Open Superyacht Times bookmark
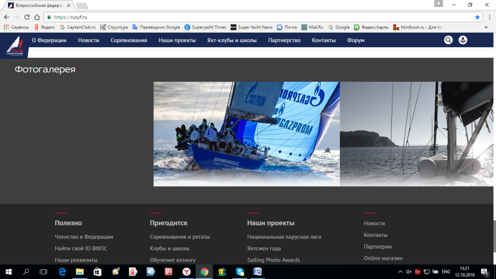Screen dimensions: 496x279 click(205, 27)
